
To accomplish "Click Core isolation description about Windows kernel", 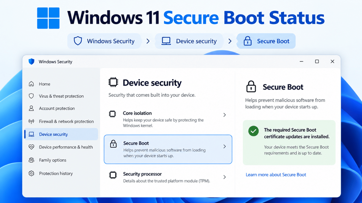I will coord(163,123).
